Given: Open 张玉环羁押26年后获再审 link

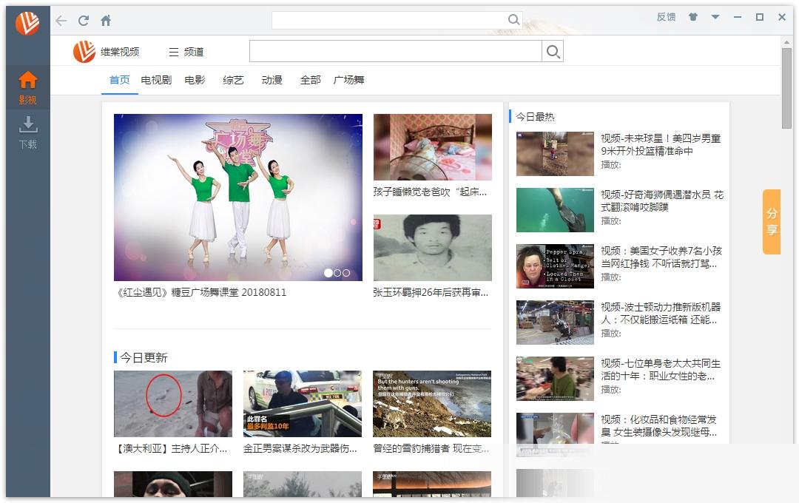Looking at the screenshot, I should pos(431,292).
